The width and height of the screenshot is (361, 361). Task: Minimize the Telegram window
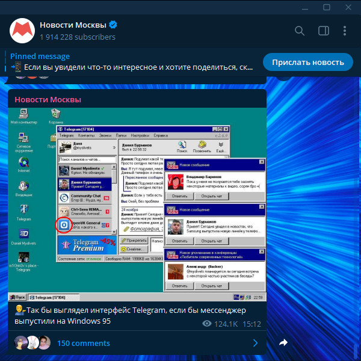(305, 8)
